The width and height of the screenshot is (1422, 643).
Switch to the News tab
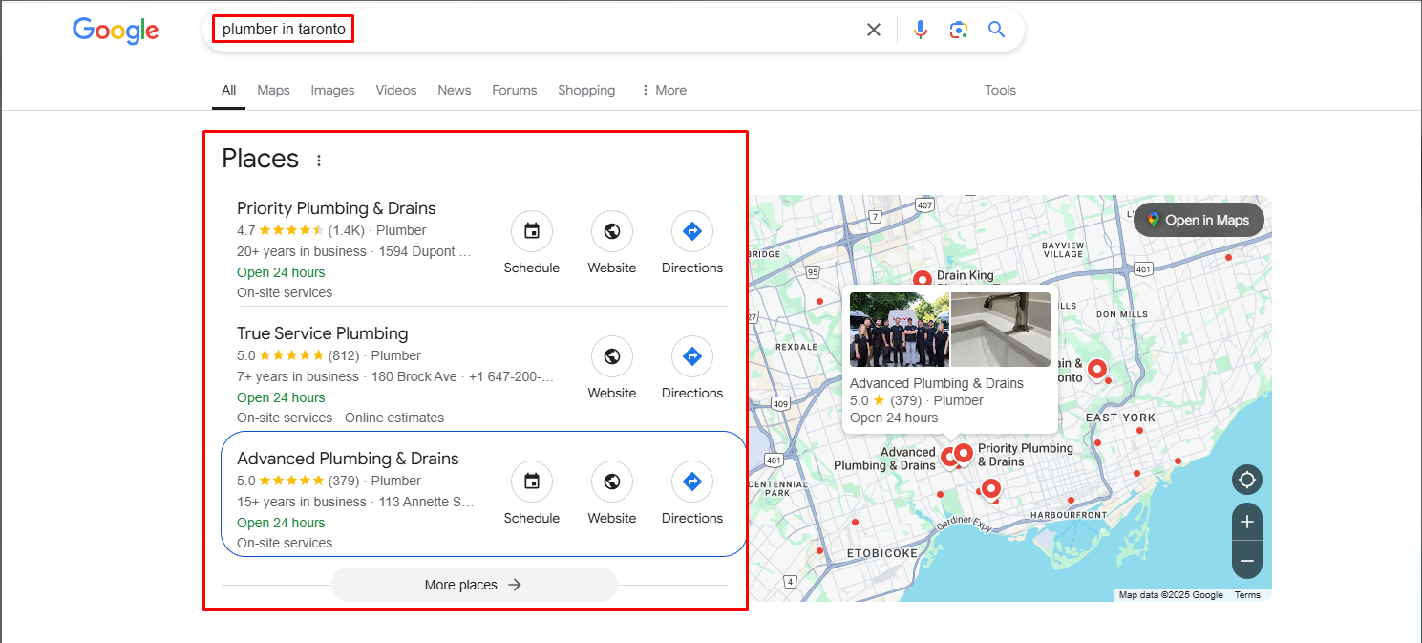pyautogui.click(x=455, y=90)
